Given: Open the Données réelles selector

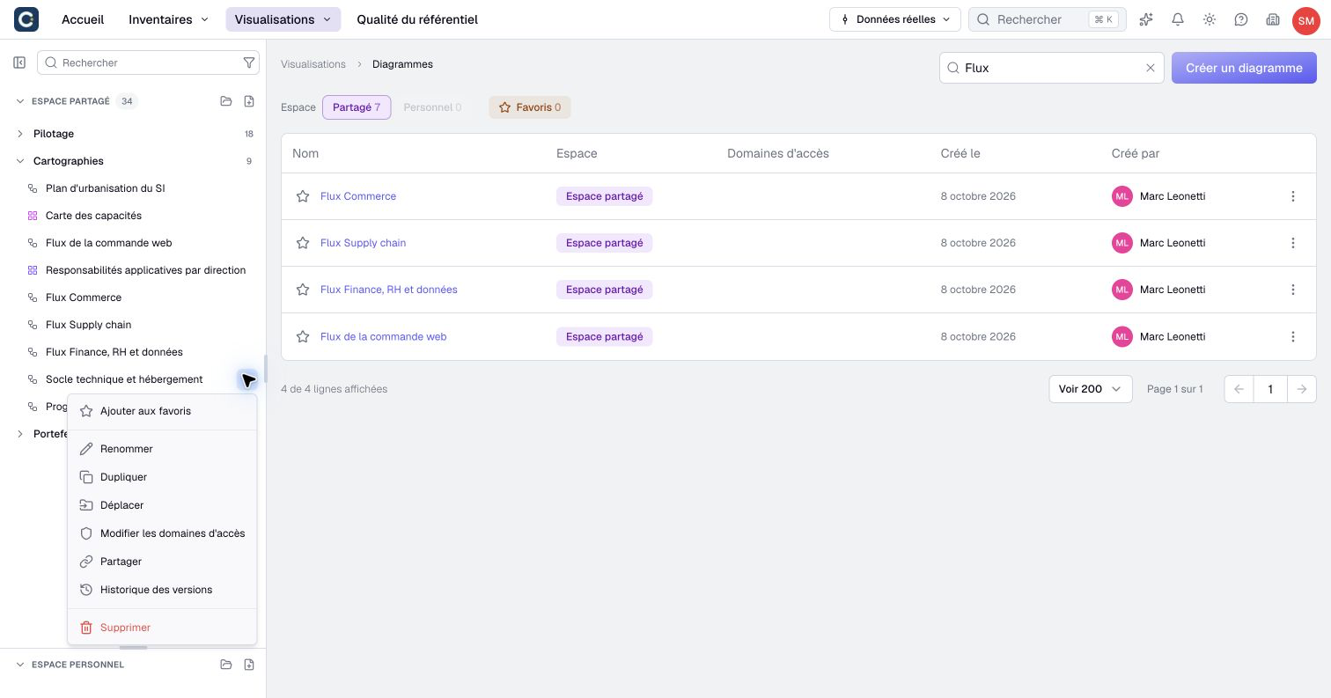Looking at the screenshot, I should click(x=894, y=19).
